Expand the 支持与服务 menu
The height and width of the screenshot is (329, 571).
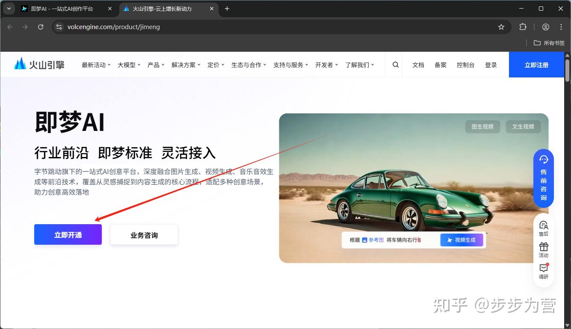pyautogui.click(x=291, y=65)
